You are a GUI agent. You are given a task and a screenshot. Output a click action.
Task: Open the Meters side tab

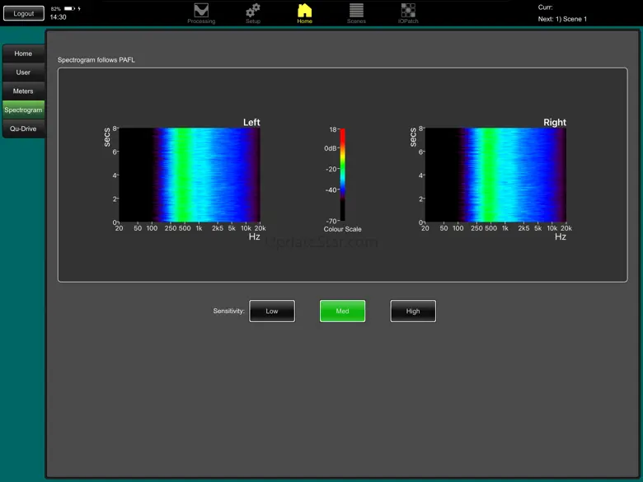(x=23, y=91)
